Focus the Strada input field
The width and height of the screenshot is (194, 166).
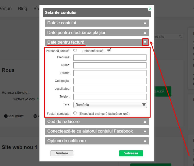(x=110, y=73)
